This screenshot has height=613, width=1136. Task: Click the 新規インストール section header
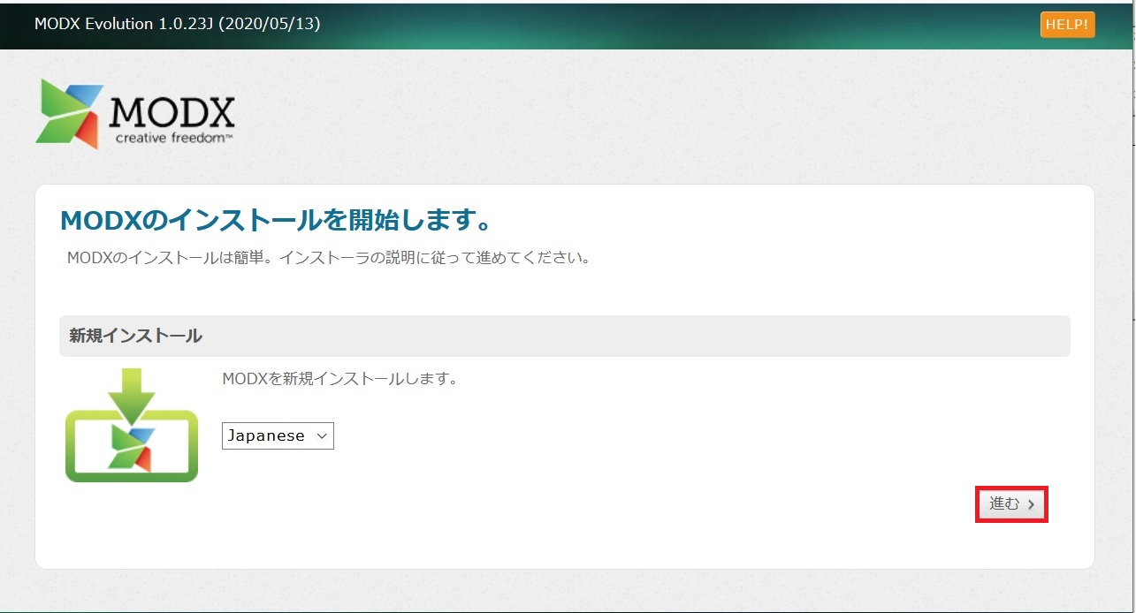(x=564, y=336)
